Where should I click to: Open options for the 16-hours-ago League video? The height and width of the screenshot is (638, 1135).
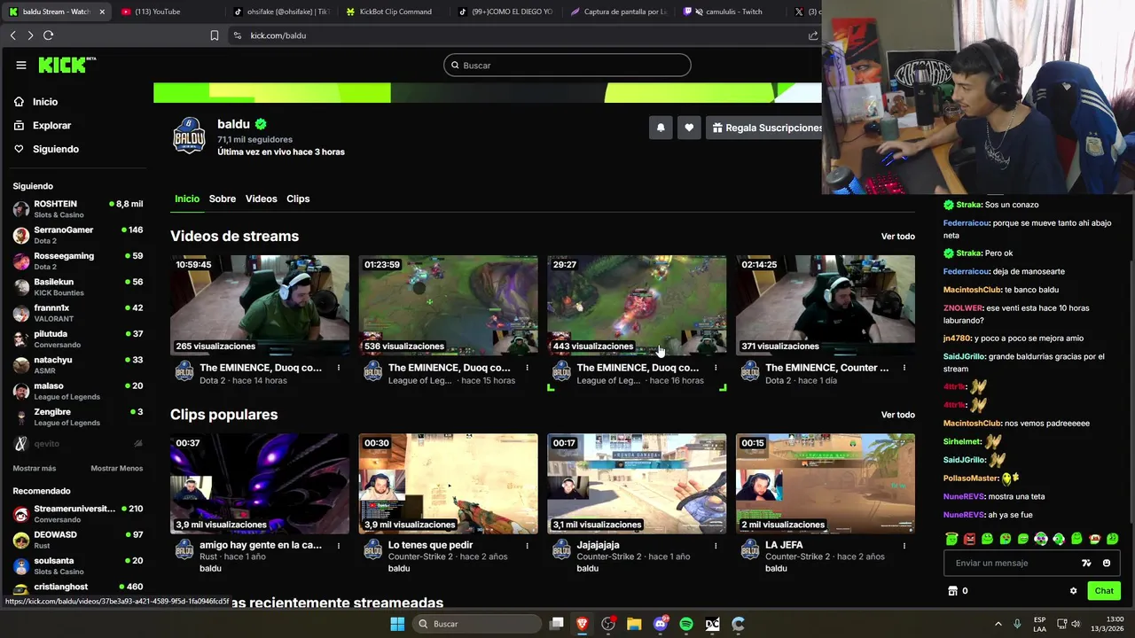pos(716,368)
